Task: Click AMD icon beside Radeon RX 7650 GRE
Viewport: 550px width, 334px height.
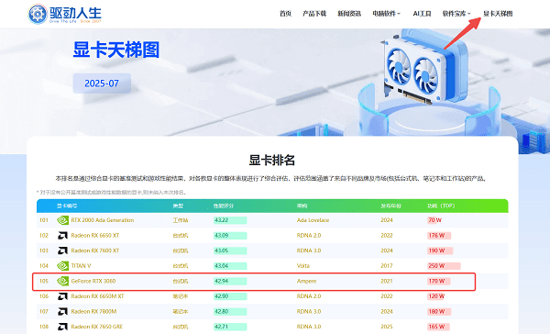Action: point(62,327)
